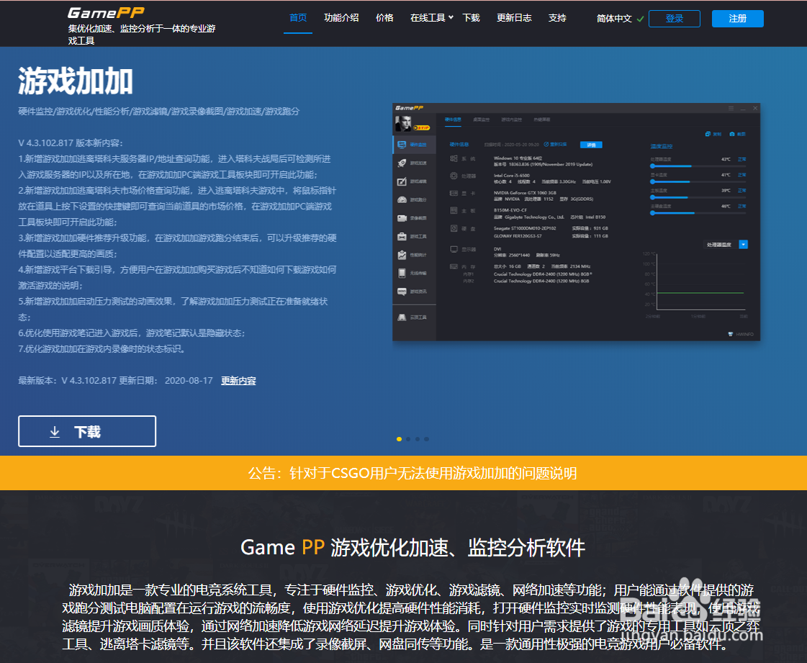Click the large 下载 download button
Screen dimensions: 807x663
(87, 431)
